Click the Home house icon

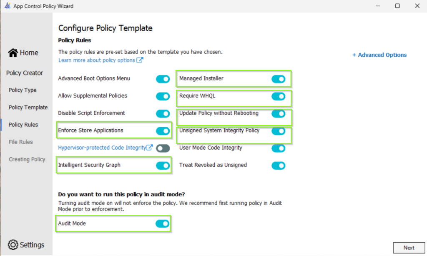click(x=13, y=53)
